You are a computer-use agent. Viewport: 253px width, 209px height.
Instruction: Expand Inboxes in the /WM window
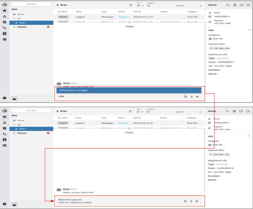point(14,27)
